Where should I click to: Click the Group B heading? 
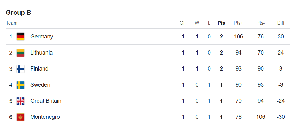pos(18,13)
